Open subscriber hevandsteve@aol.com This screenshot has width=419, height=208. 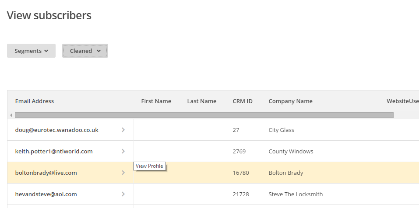[46, 194]
